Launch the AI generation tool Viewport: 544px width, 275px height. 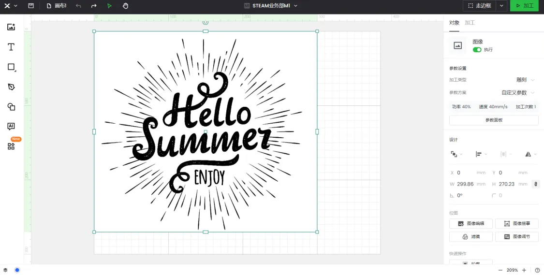coord(11,127)
